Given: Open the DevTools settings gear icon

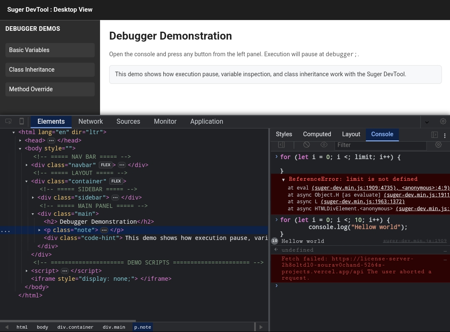Looking at the screenshot, I should pos(443,121).
